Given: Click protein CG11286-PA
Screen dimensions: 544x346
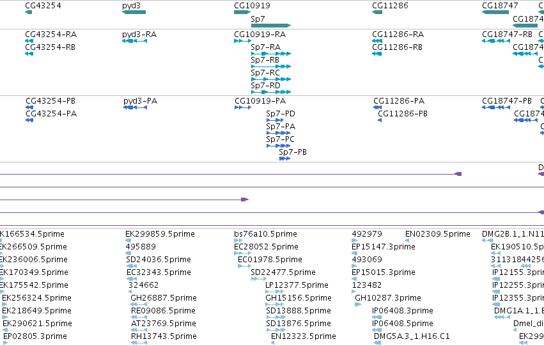Looking at the screenshot, I should (x=399, y=101).
